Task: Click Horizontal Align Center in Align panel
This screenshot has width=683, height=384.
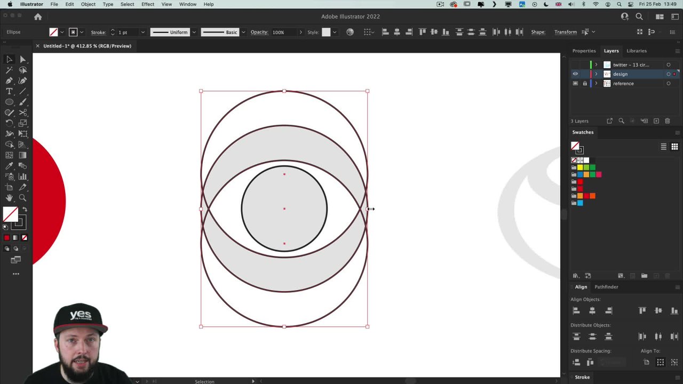Action: (592, 310)
